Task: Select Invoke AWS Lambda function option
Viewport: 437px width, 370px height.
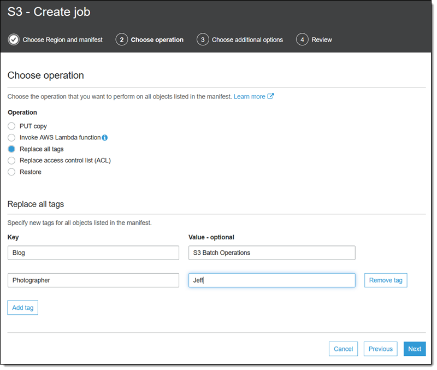Action: pyautogui.click(x=11, y=138)
